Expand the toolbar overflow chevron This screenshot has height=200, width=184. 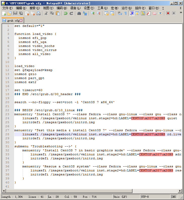point(181,12)
